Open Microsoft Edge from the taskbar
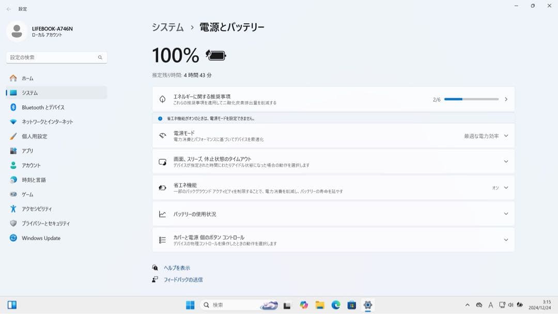 click(x=339, y=305)
